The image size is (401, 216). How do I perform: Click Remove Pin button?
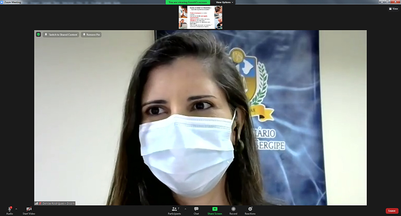[91, 35]
